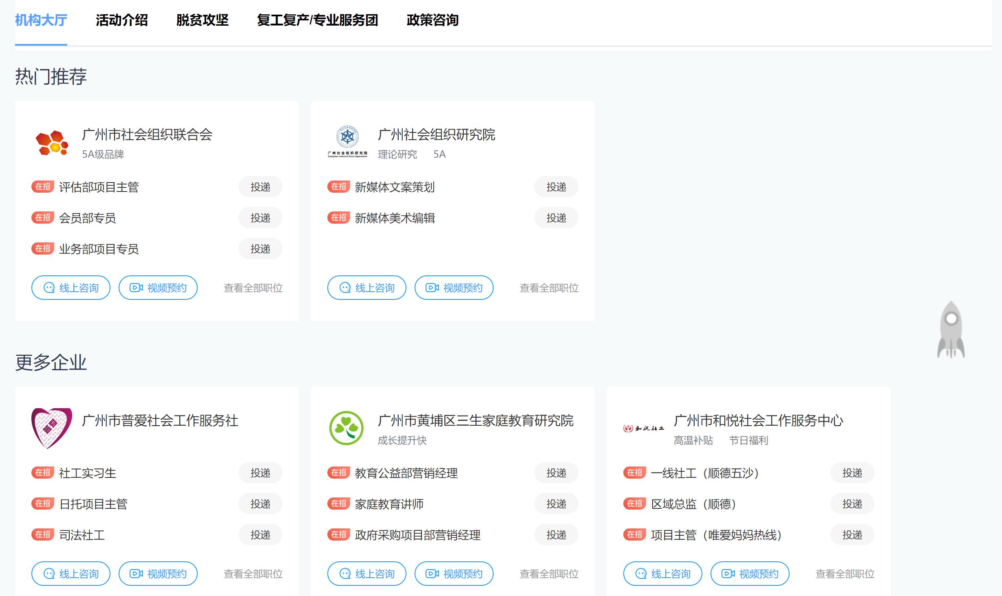The image size is (1002, 596).
Task: Open the 家庭教育讲师 job listing
Action: [x=389, y=504]
